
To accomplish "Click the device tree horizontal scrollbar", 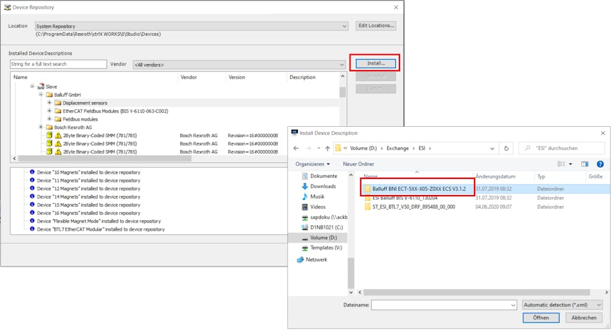I will click(x=105, y=158).
